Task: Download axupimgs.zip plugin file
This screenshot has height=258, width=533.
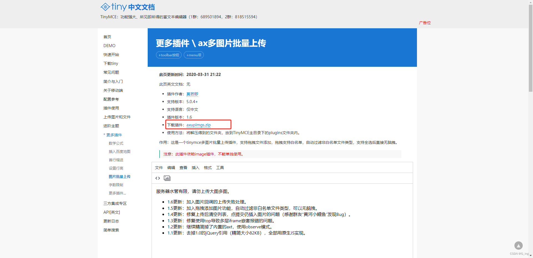Action: tap(198, 125)
